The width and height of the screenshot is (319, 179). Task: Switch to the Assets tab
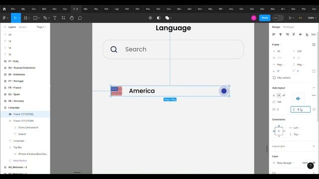pos(22,27)
